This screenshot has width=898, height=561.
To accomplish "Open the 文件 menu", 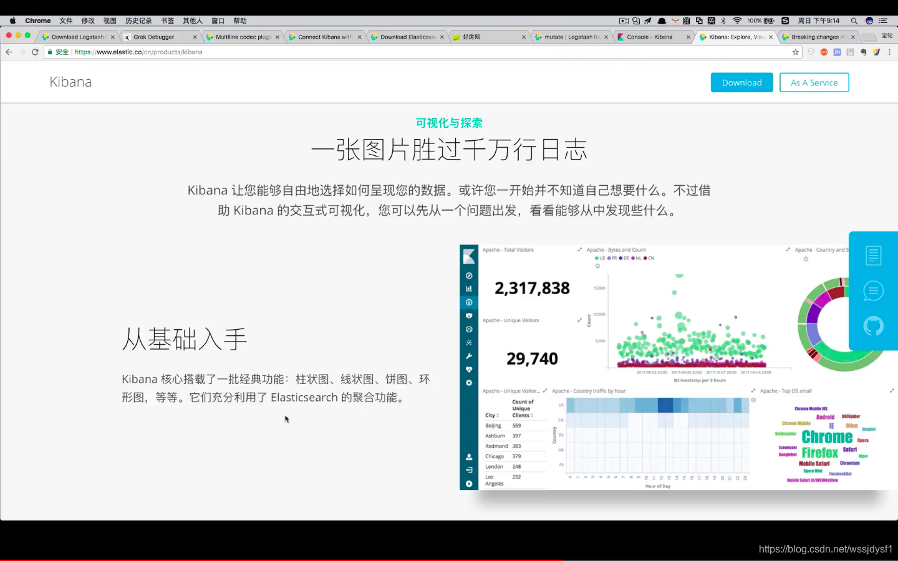I will 66,21.
